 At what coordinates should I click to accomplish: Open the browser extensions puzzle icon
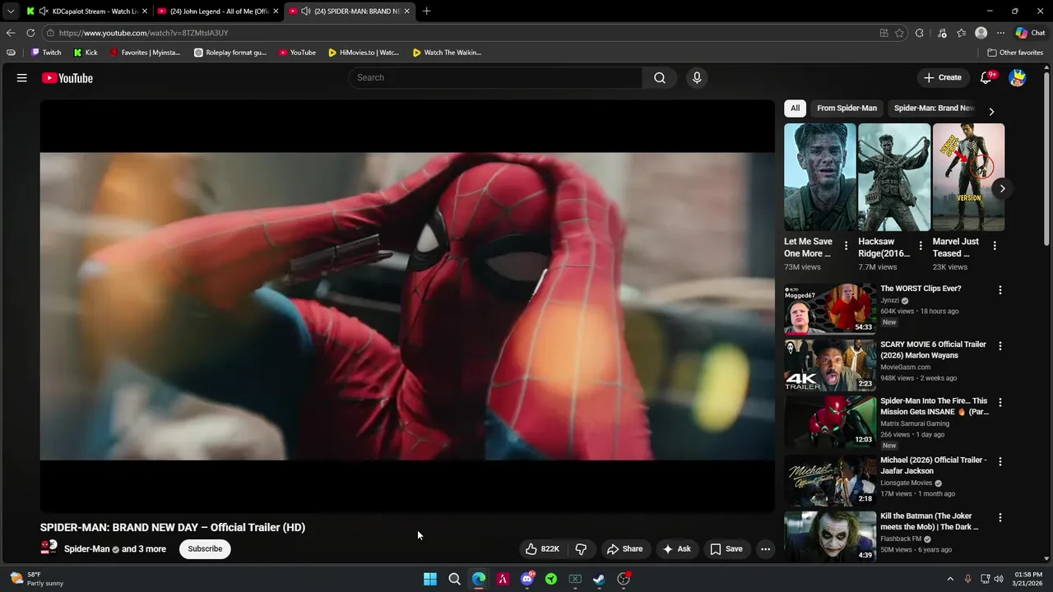pyautogui.click(x=920, y=33)
